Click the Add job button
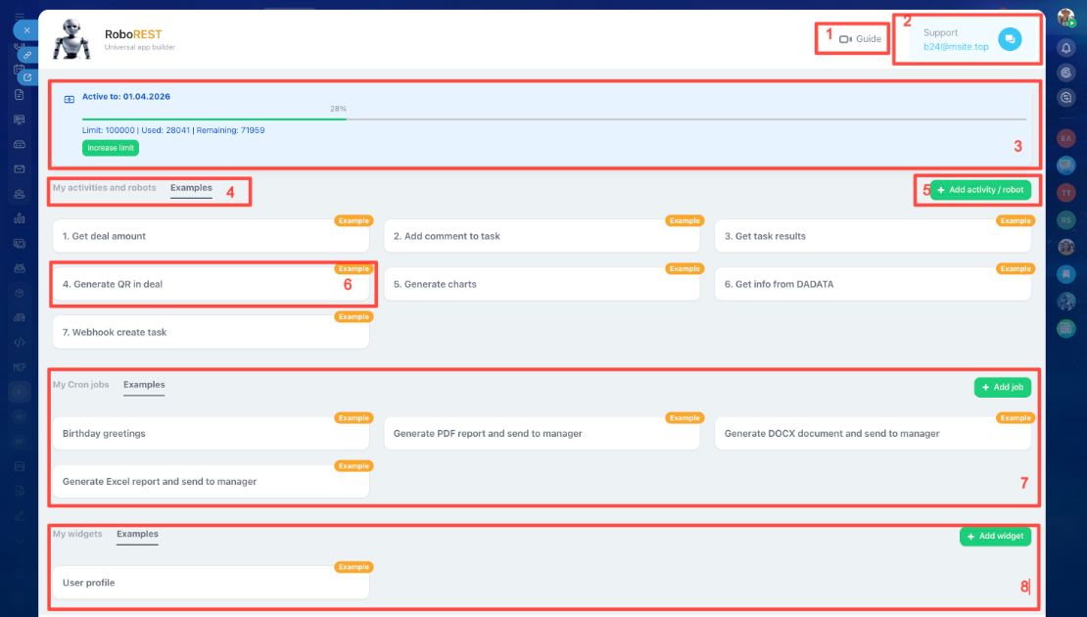1087x617 pixels. point(1002,388)
